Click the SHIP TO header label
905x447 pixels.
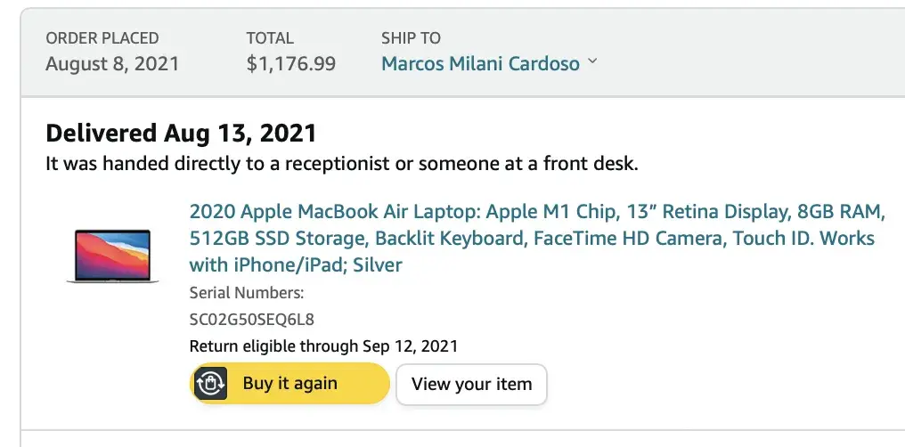pos(411,38)
